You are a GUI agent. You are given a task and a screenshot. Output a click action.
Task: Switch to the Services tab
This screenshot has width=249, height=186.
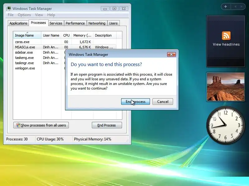click(56, 23)
